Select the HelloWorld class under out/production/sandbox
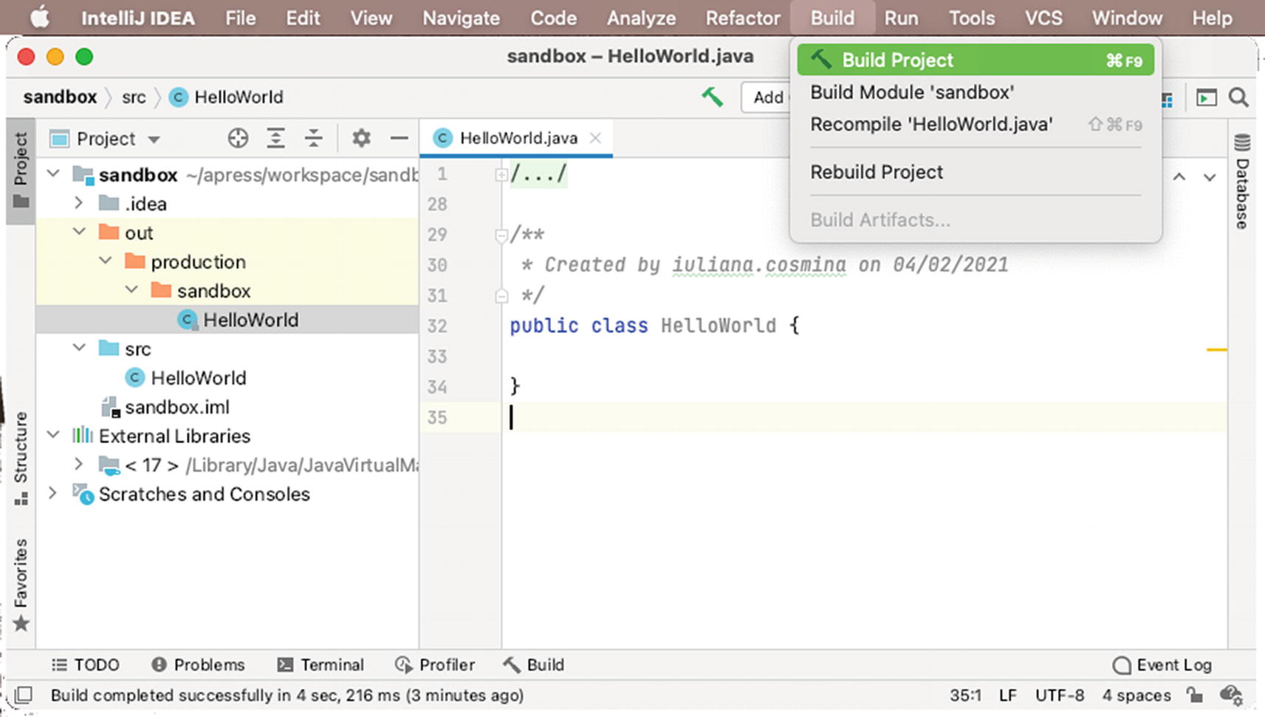 coord(227,320)
